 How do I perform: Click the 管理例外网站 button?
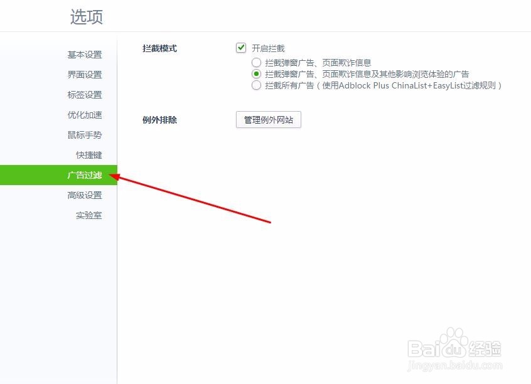pyautogui.click(x=269, y=120)
